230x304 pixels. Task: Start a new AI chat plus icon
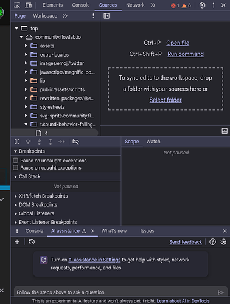tap(17, 242)
